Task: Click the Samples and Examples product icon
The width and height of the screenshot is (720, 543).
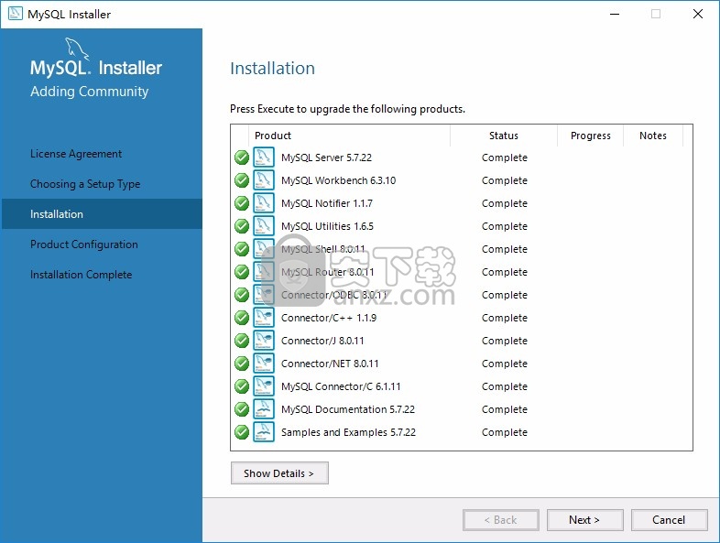Action: 264,432
